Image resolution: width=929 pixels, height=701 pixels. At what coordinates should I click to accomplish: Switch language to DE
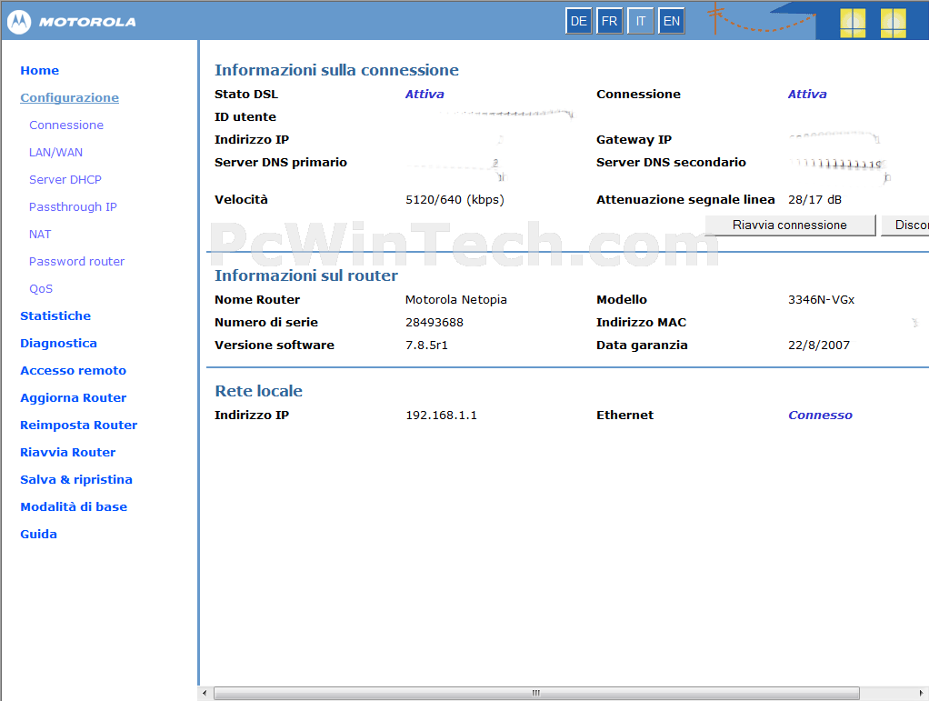[x=578, y=21]
